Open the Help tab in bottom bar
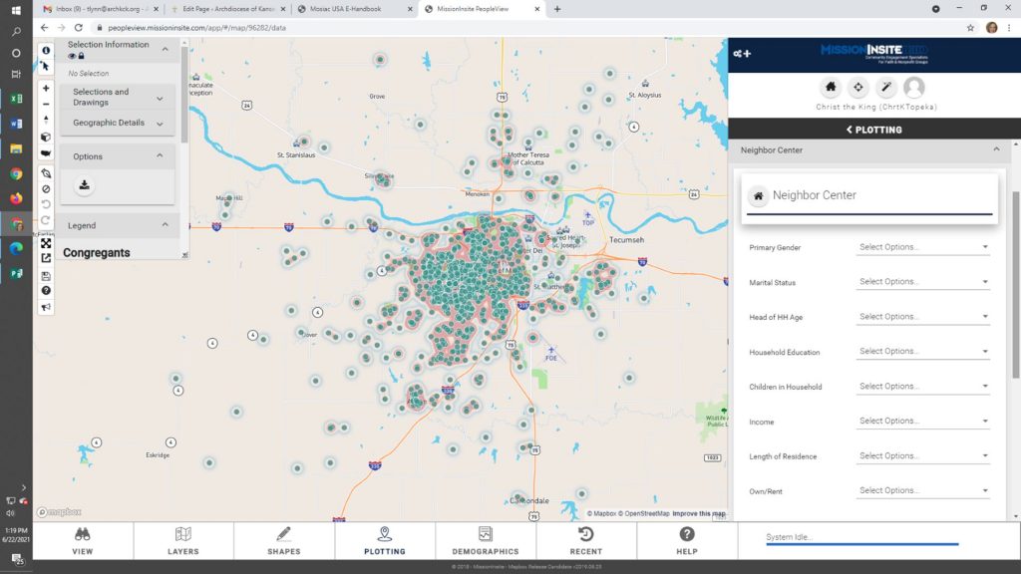This screenshot has width=1021, height=574. click(x=687, y=541)
